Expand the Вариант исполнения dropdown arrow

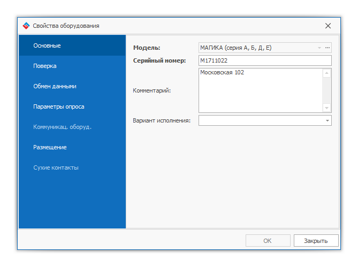(327, 120)
